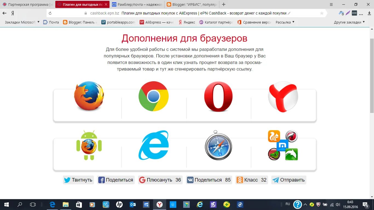The width and height of the screenshot is (374, 210).
Task: Click the 'Твитнуть' share button
Action: tap(78, 180)
